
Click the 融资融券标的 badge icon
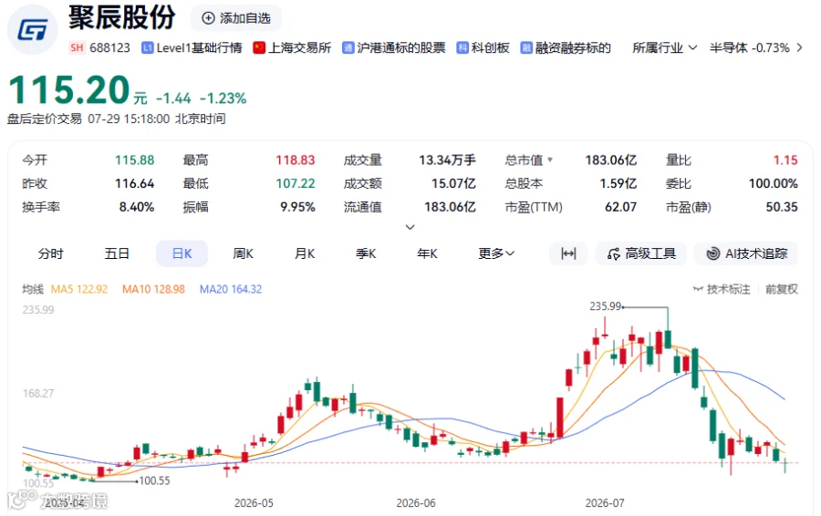526,47
